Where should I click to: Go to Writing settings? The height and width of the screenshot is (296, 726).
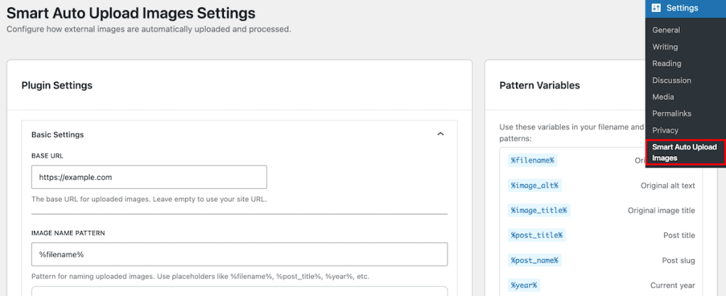665,47
